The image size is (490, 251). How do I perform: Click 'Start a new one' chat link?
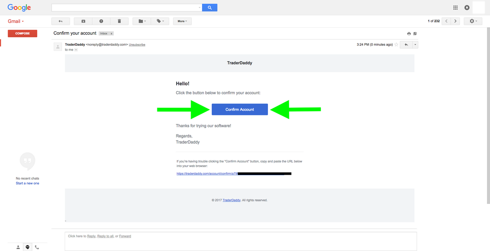tap(28, 183)
